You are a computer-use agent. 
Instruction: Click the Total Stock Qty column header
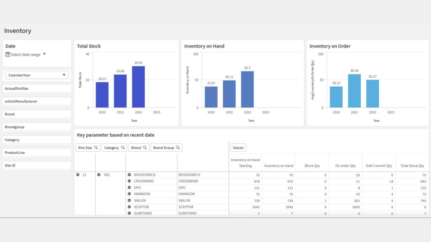tap(412, 166)
